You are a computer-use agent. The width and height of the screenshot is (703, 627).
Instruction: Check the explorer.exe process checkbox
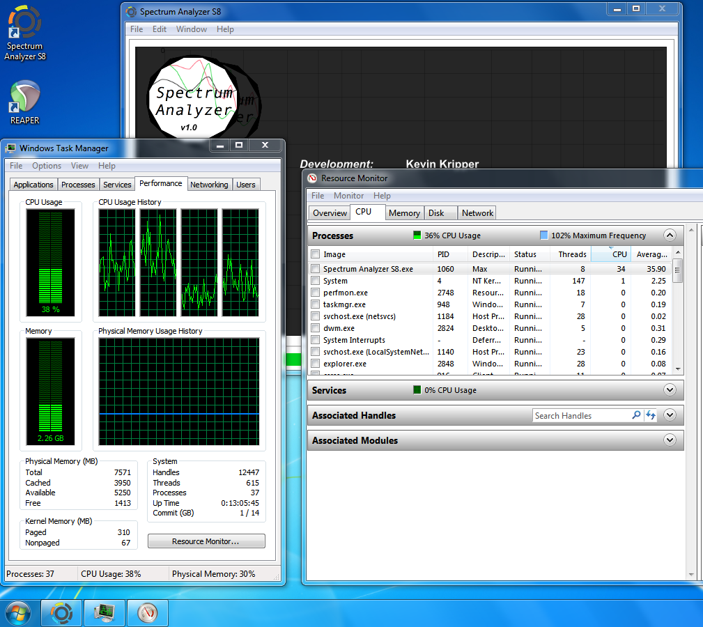[316, 364]
